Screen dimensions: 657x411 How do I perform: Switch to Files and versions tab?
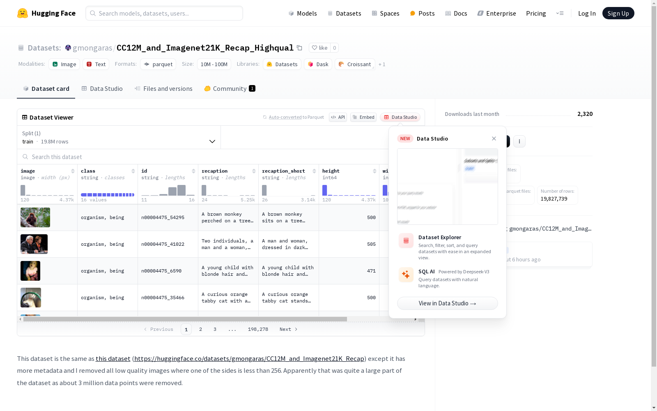pyautogui.click(x=163, y=89)
